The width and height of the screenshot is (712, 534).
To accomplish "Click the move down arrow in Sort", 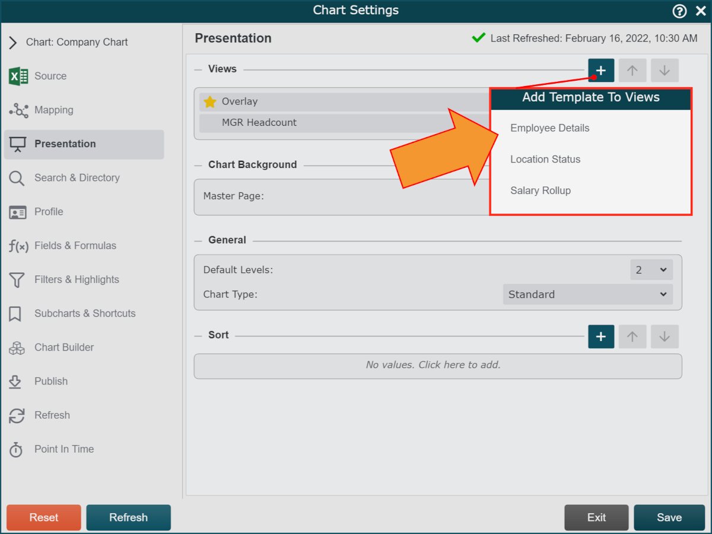I will [665, 336].
